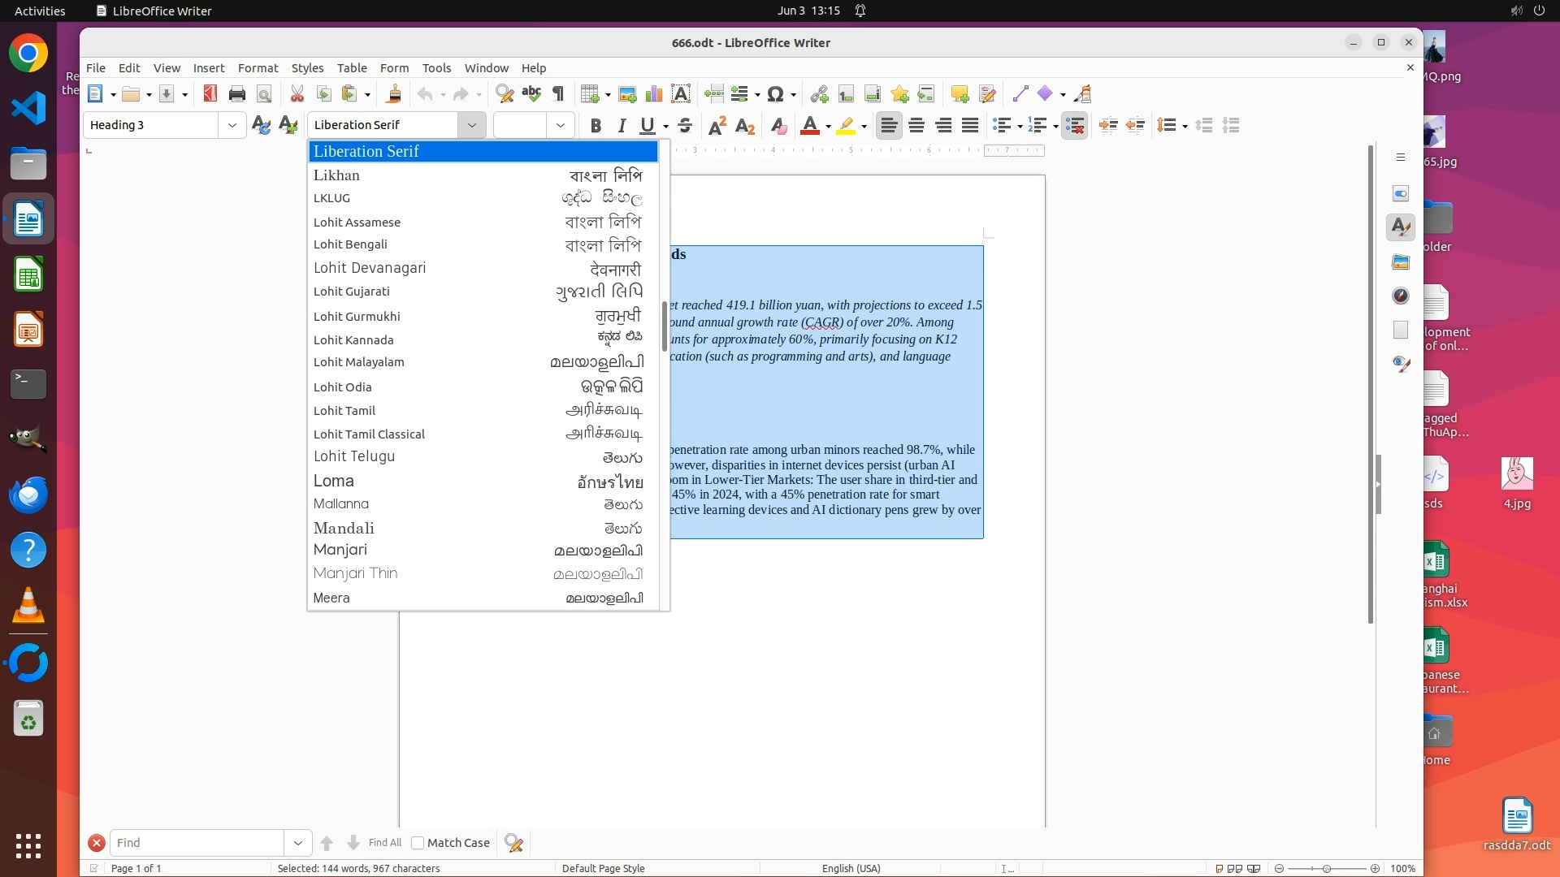Open the sidebar Navigator compass icon

point(1400,296)
